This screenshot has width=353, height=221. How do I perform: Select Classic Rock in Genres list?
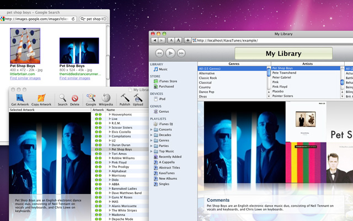210,78
